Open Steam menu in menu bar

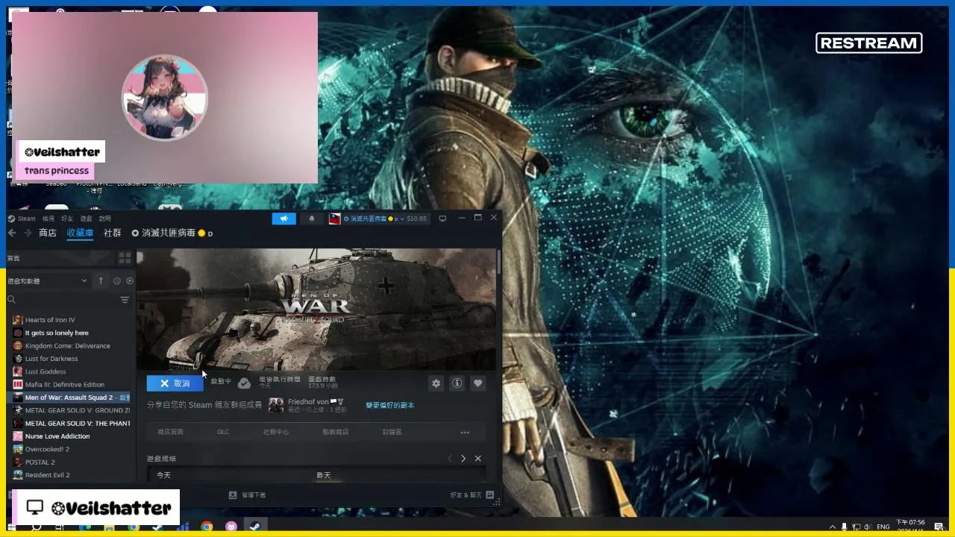click(26, 219)
